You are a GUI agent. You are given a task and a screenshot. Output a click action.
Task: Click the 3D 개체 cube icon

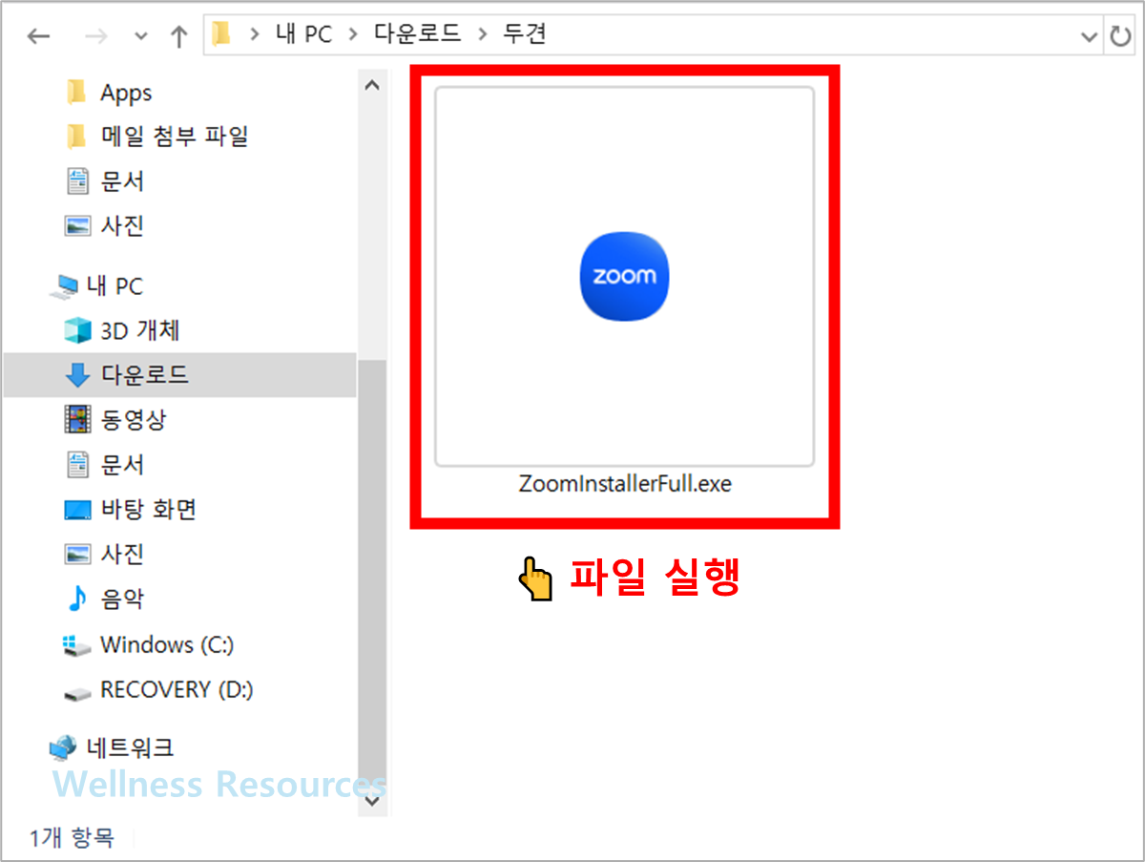click(x=77, y=330)
